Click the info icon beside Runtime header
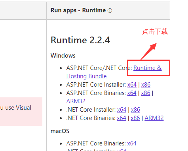This screenshot has height=151, width=188. point(110,11)
